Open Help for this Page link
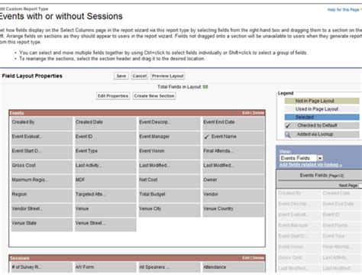362x275 pixels. click(343, 10)
